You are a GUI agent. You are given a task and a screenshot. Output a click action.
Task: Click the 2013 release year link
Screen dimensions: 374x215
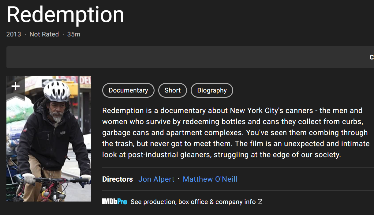tap(14, 34)
